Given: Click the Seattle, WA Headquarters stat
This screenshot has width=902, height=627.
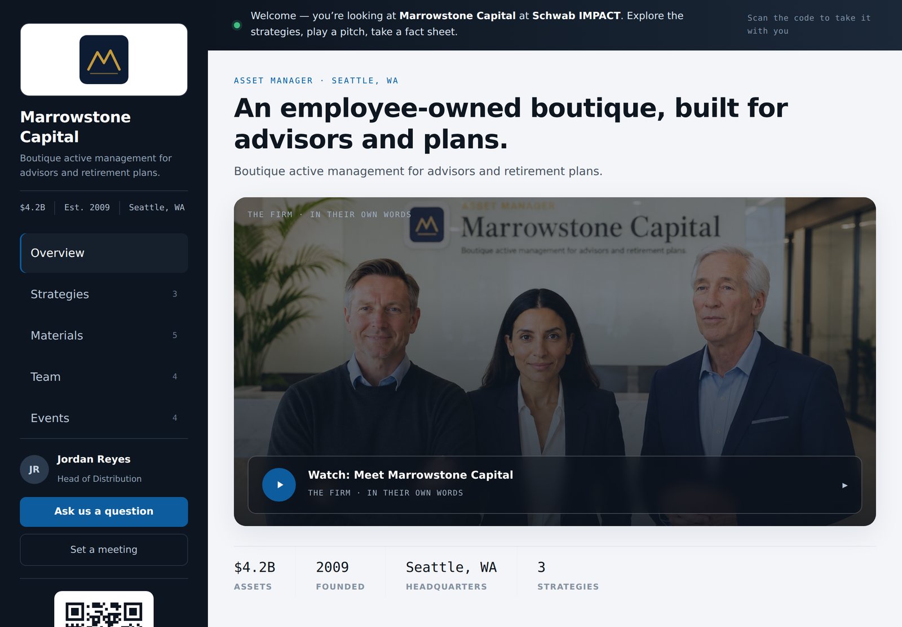Looking at the screenshot, I should pos(451,575).
